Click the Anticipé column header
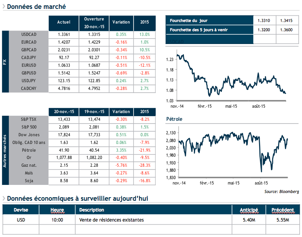 pyautogui.click(x=249, y=210)
